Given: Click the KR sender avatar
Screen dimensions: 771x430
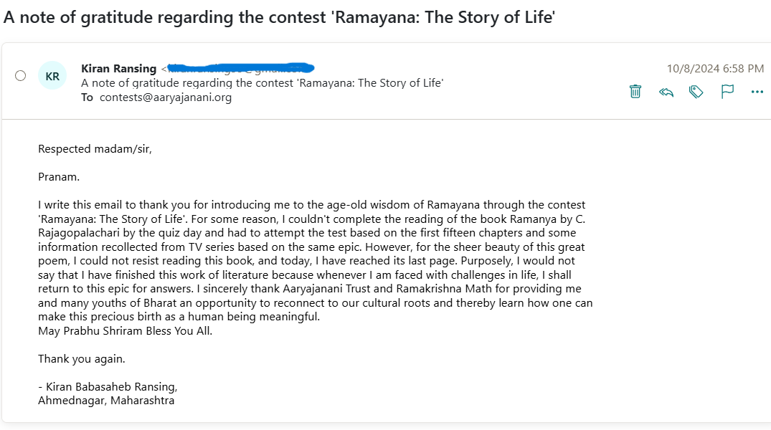Looking at the screenshot, I should pyautogui.click(x=52, y=76).
